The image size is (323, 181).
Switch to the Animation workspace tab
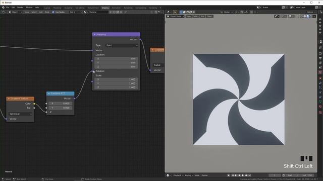(116, 8)
